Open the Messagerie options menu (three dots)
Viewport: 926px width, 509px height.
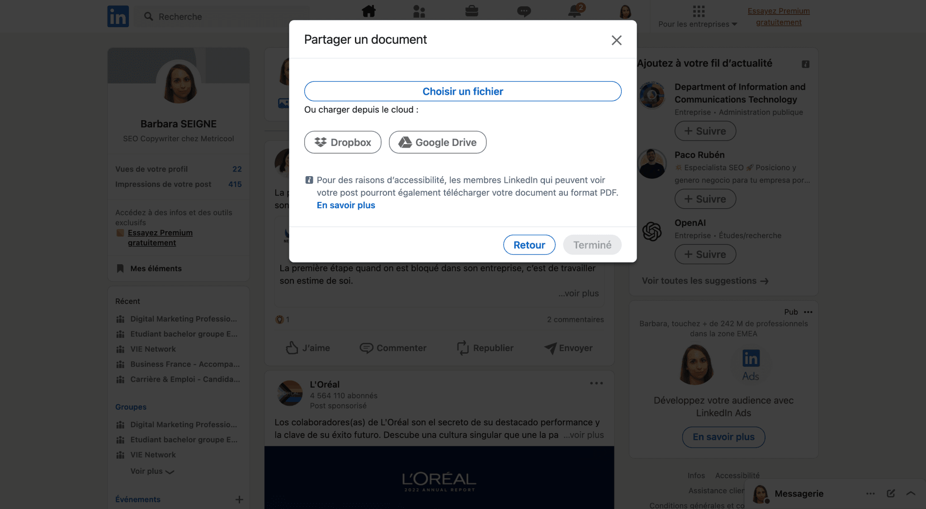pos(870,493)
